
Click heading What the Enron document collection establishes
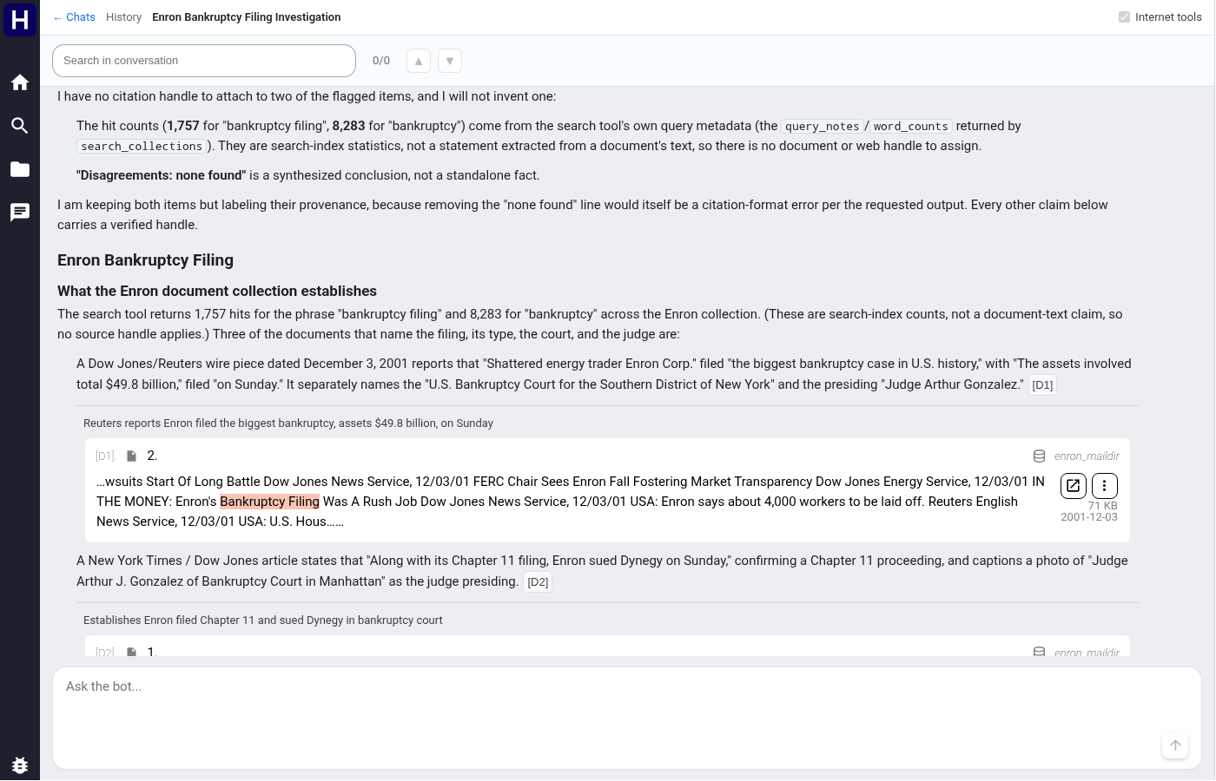pos(217,292)
